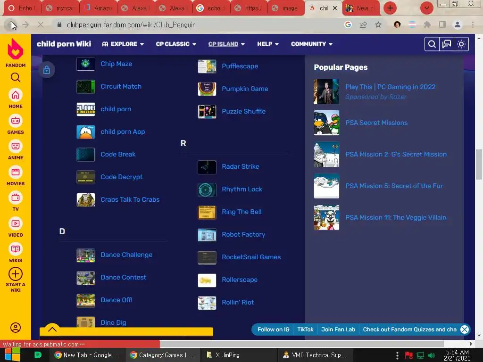Click the wiki header search magnifier icon

[x=432, y=44]
